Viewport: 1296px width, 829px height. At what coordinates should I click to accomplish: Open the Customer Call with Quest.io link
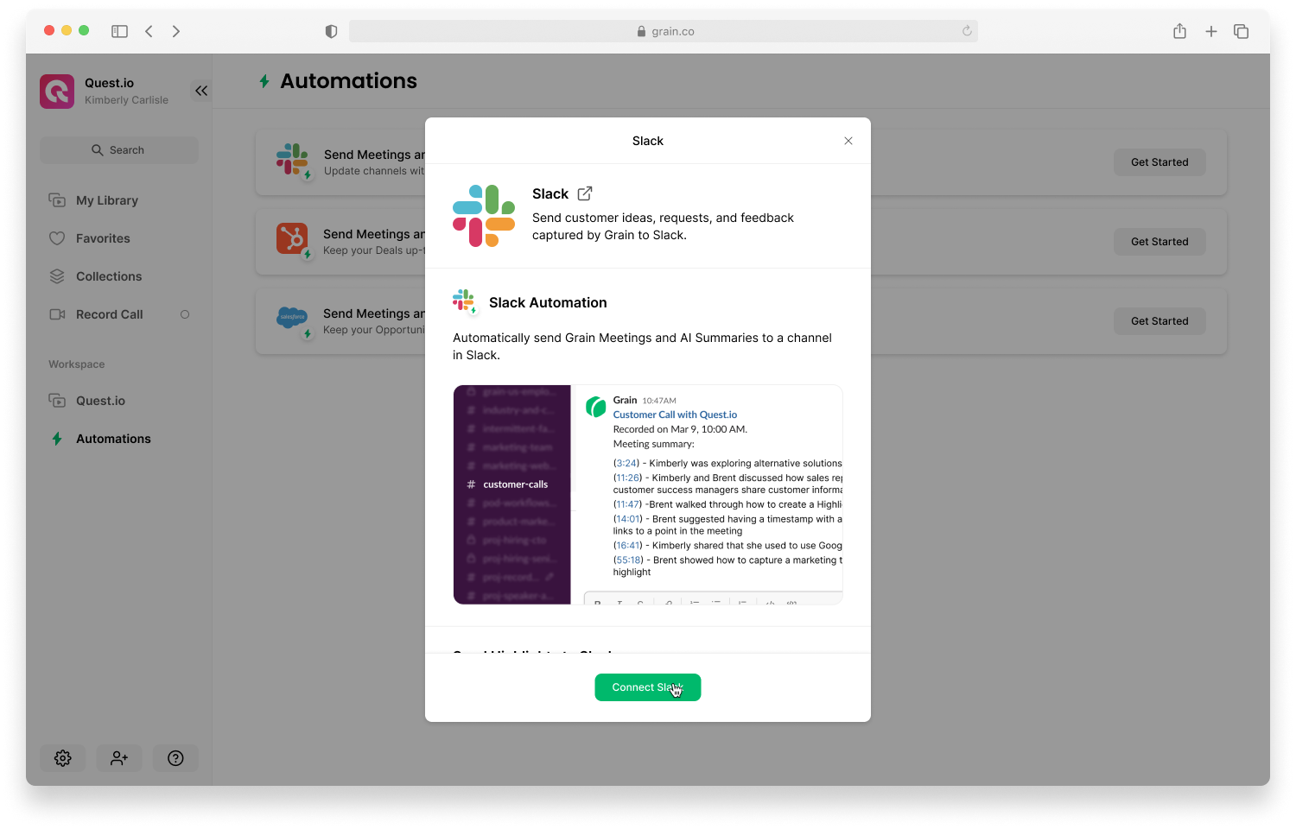pyautogui.click(x=675, y=414)
